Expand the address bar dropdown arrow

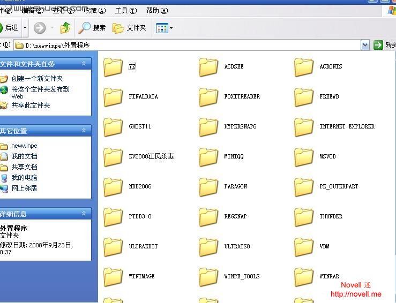[x=365, y=45]
